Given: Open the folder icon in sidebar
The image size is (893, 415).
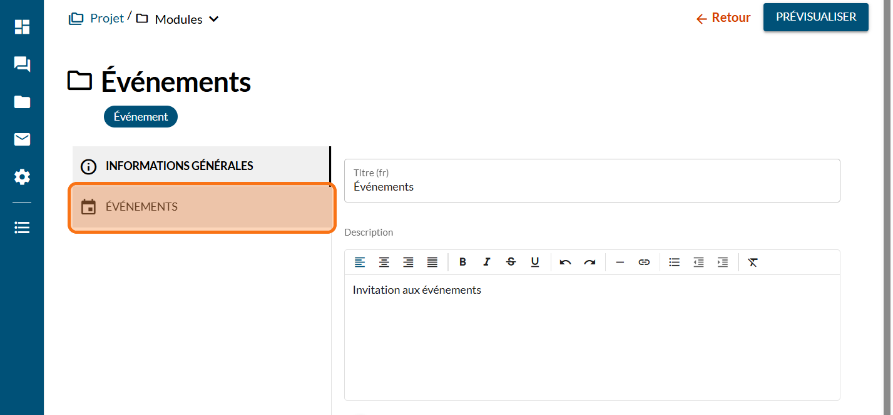Looking at the screenshot, I should coord(22,102).
